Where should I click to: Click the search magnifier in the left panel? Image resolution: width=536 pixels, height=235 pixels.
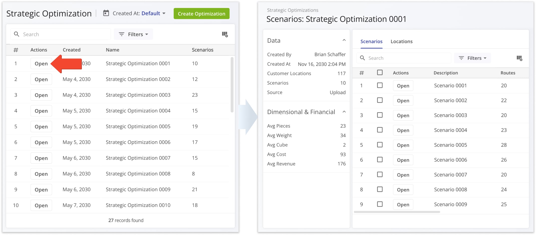pos(17,34)
